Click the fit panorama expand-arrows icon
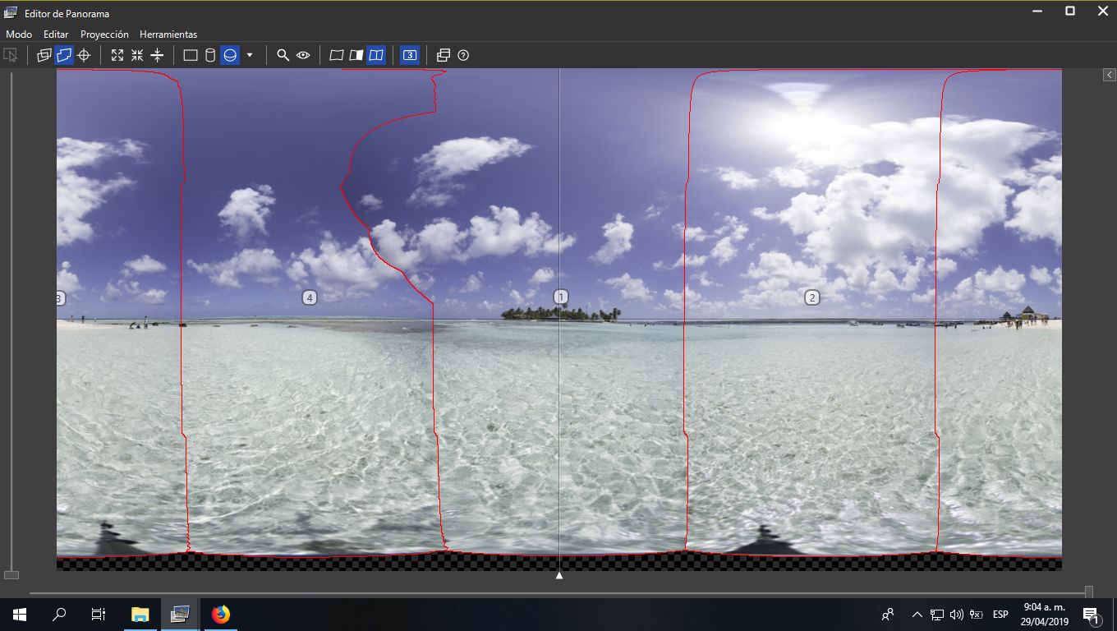This screenshot has height=631, width=1117. [117, 55]
